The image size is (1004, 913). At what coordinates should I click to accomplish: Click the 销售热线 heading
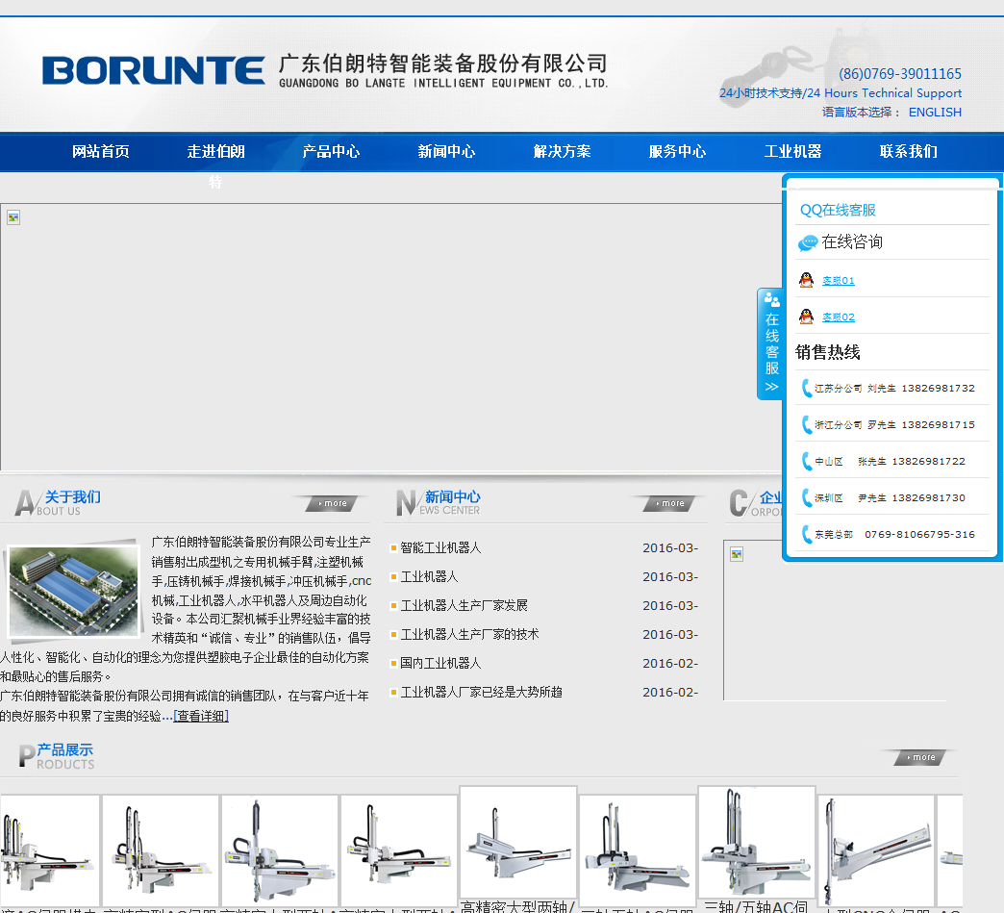pyautogui.click(x=827, y=352)
